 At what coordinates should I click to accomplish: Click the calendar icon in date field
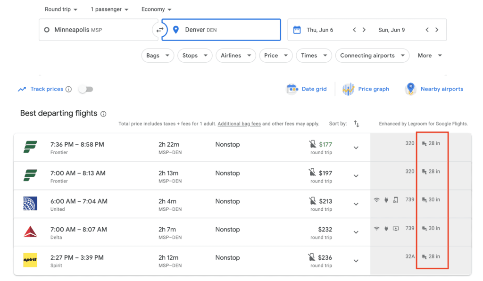pyautogui.click(x=297, y=30)
